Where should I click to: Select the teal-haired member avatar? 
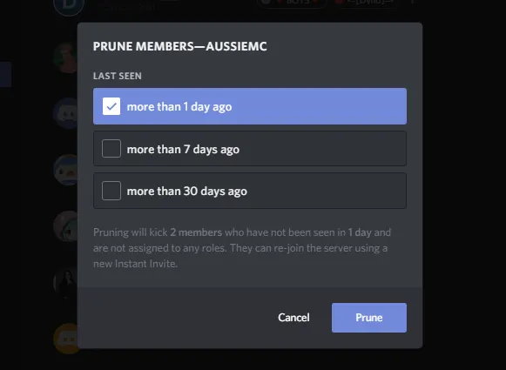[x=65, y=225]
